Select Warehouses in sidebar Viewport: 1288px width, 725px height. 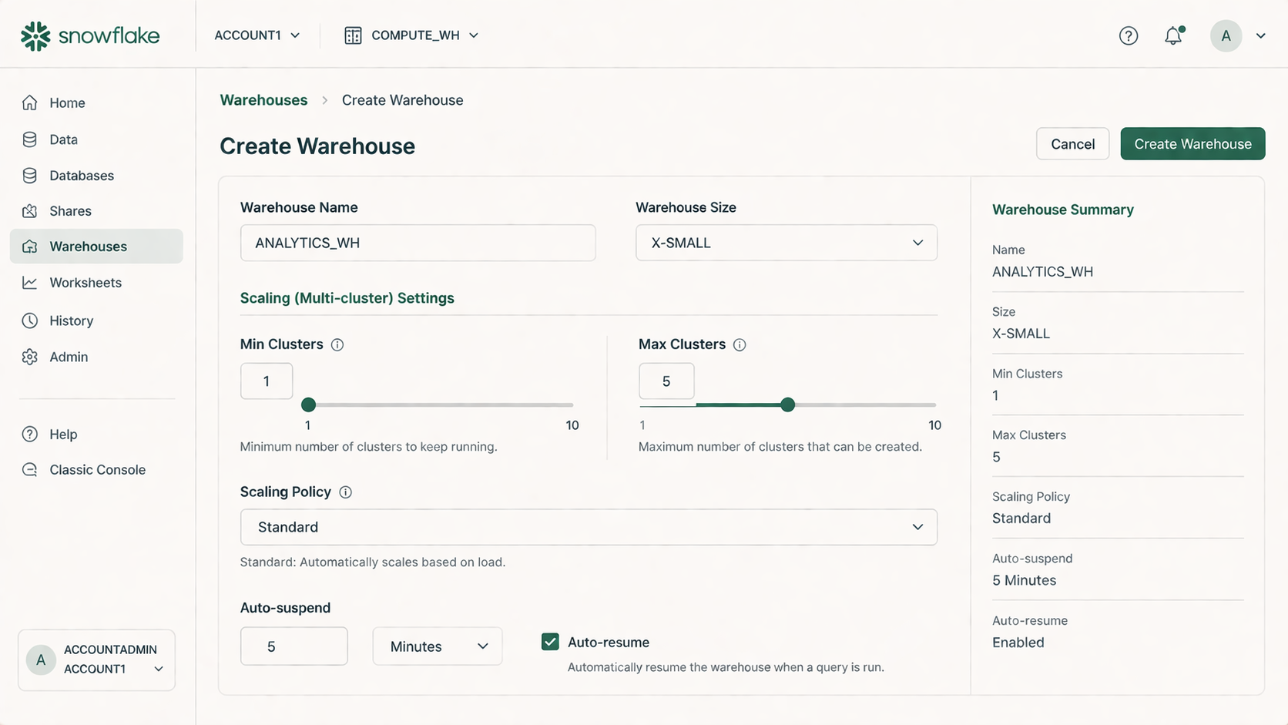96,247
